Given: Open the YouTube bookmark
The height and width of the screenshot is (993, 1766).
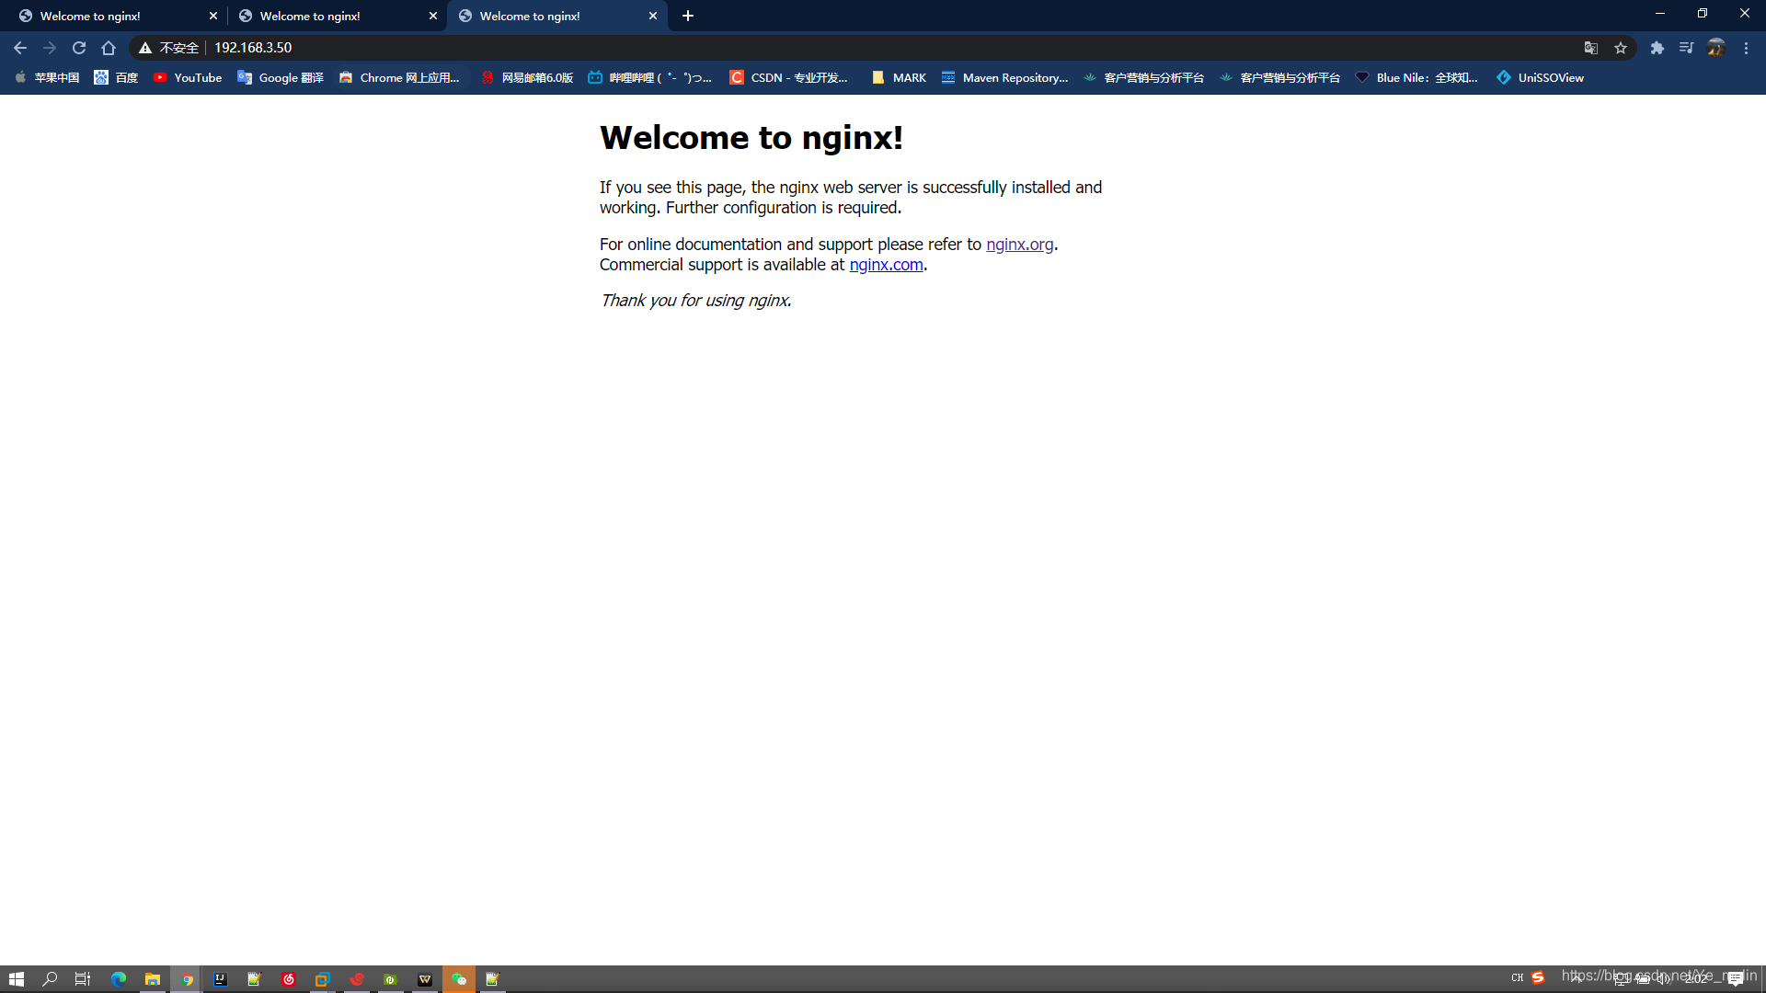Looking at the screenshot, I should 188,77.
